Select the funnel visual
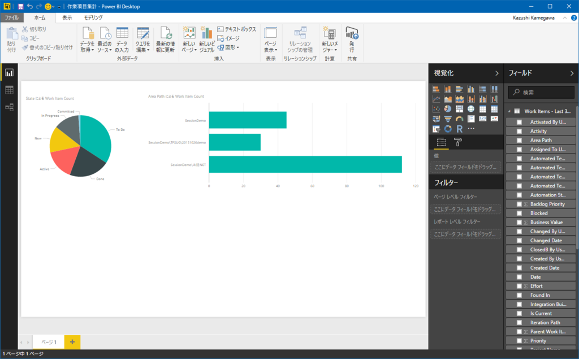Image resolution: width=579 pixels, height=359 pixels. 448,119
